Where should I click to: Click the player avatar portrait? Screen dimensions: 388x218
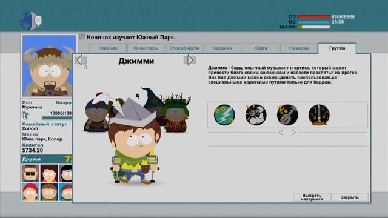[x=49, y=65]
